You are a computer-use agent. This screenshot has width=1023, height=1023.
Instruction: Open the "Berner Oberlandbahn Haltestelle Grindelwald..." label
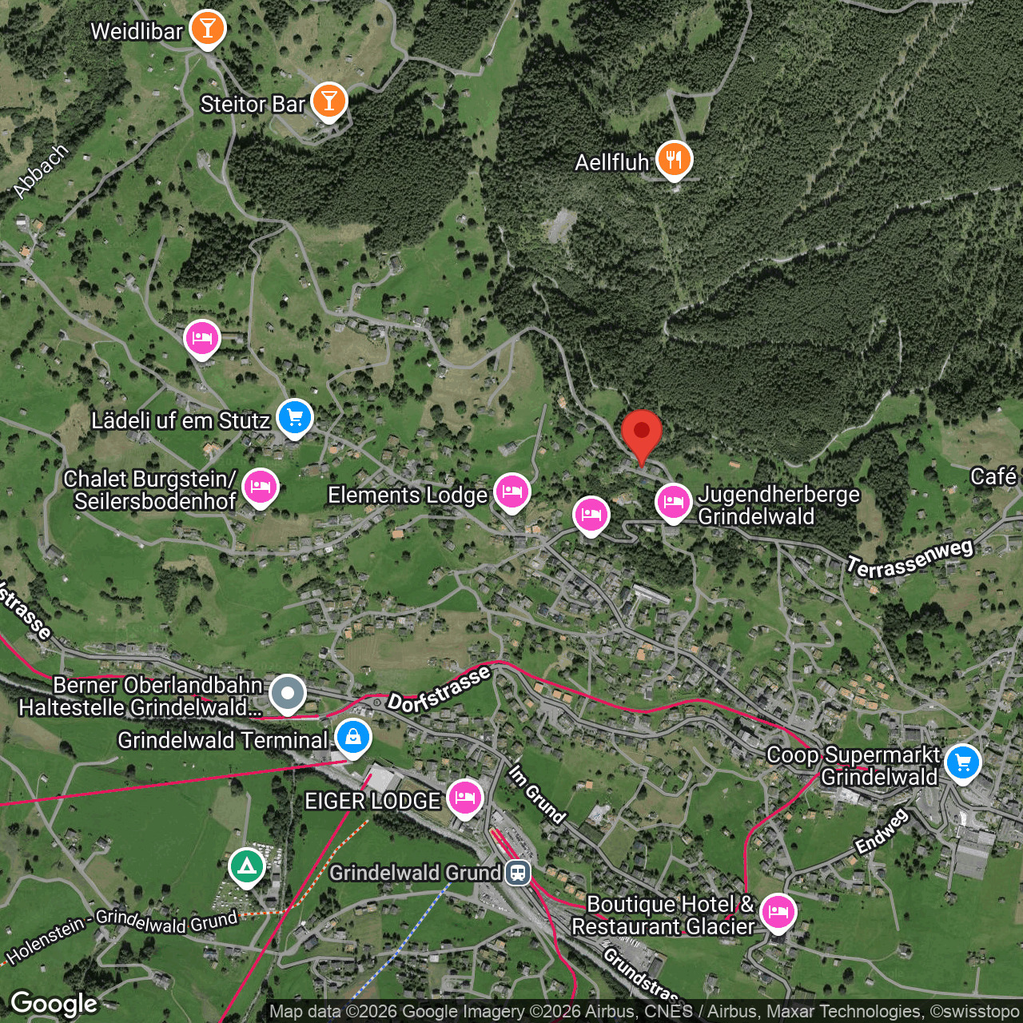click(x=141, y=696)
